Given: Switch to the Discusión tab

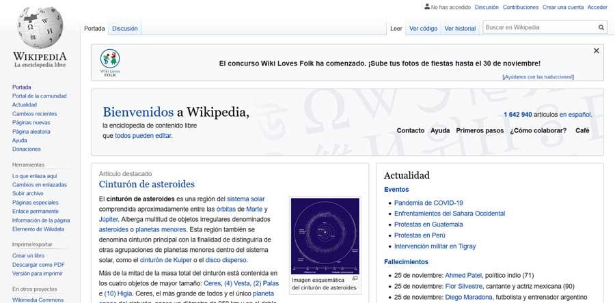Looking at the screenshot, I should coord(125,29).
